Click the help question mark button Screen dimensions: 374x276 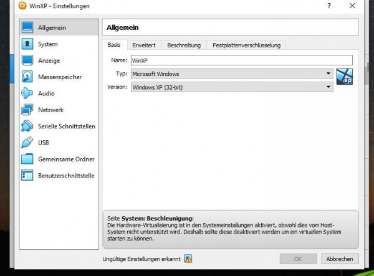[x=329, y=6]
